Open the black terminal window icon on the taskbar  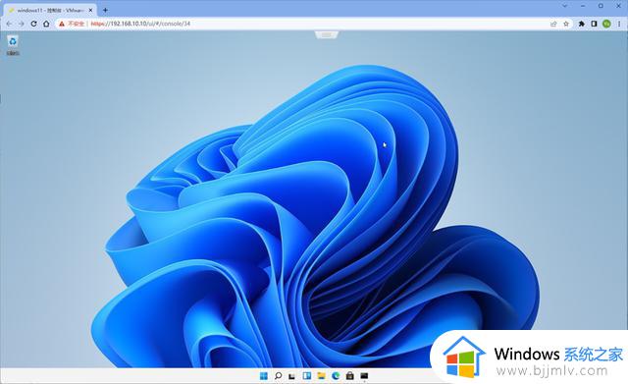click(364, 376)
